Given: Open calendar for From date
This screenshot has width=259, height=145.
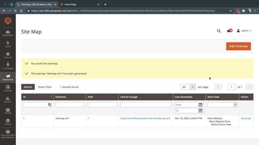Looking at the screenshot, I should [201, 105].
